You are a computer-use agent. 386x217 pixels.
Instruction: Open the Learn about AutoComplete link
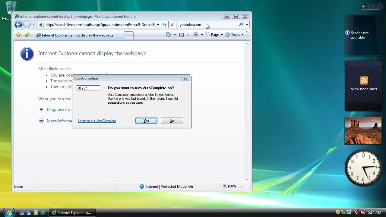[x=97, y=121]
